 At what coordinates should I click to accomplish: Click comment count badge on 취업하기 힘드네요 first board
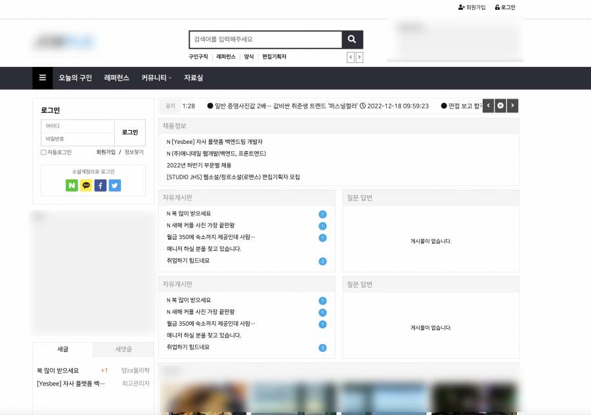pyautogui.click(x=322, y=261)
